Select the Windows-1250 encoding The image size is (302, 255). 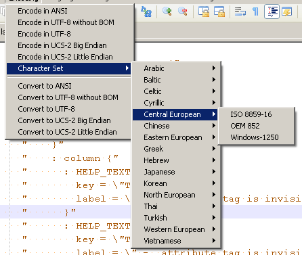point(257,137)
